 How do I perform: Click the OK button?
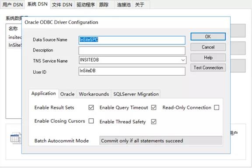point(208,37)
